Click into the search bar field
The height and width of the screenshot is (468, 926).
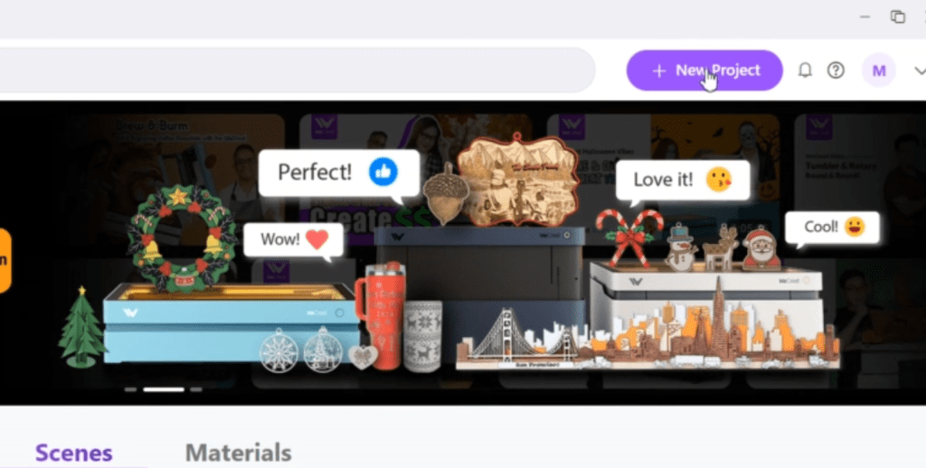coord(296,70)
